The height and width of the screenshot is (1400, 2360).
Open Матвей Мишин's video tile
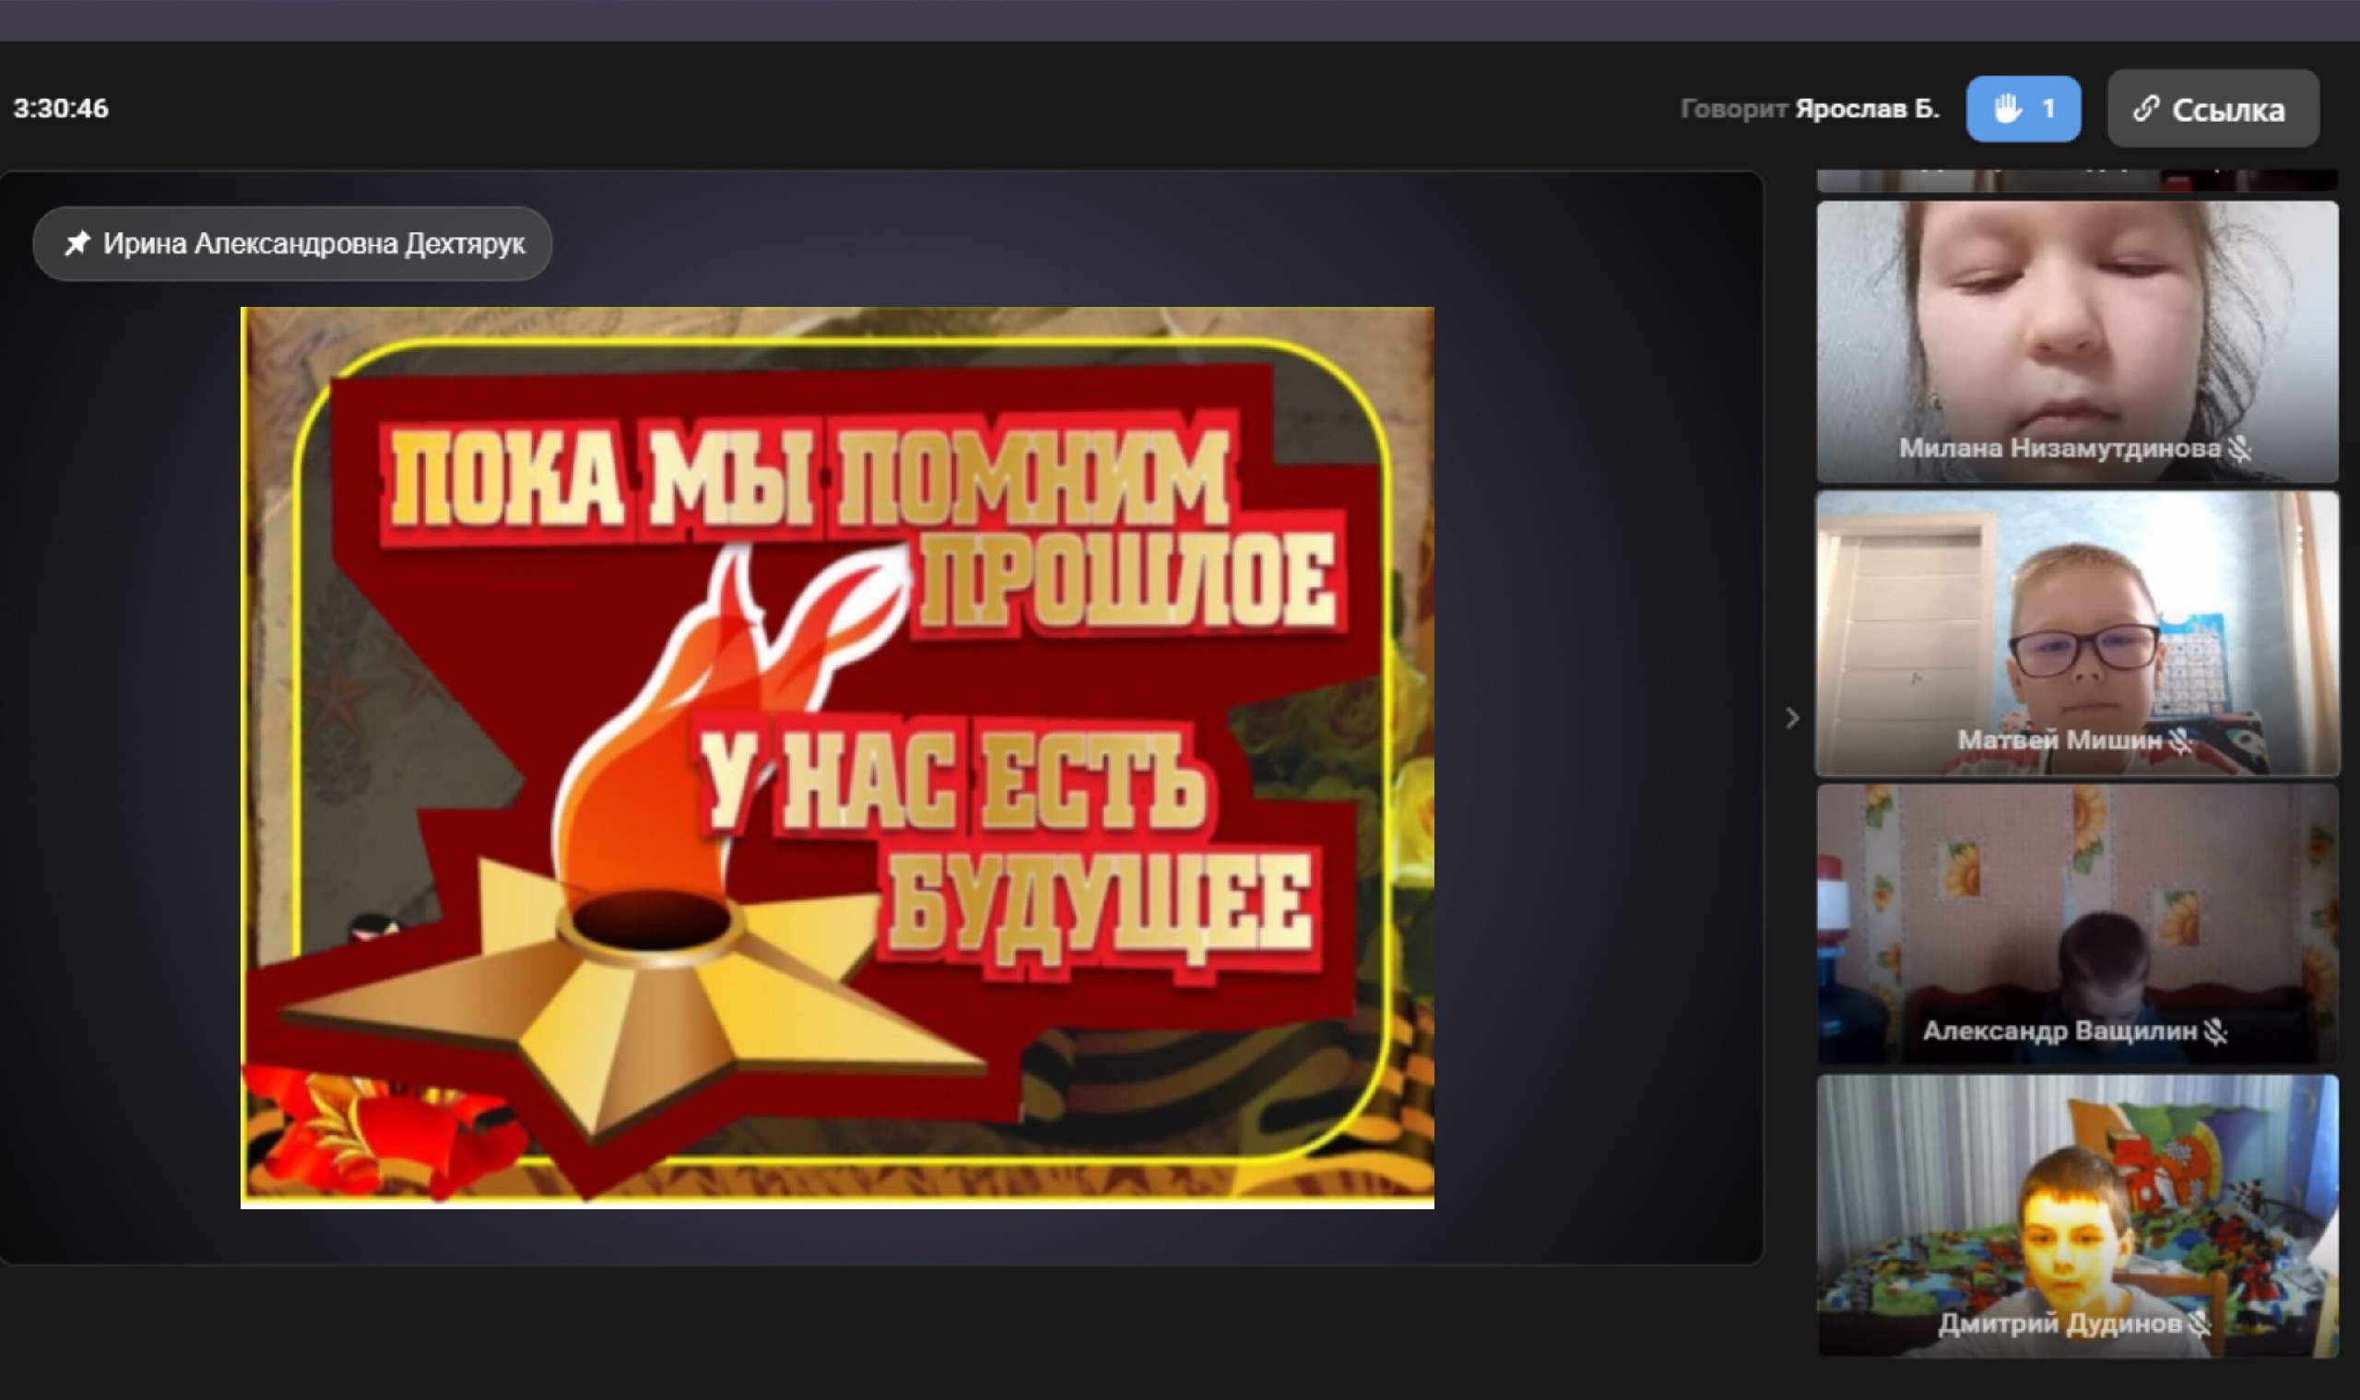tap(2077, 633)
